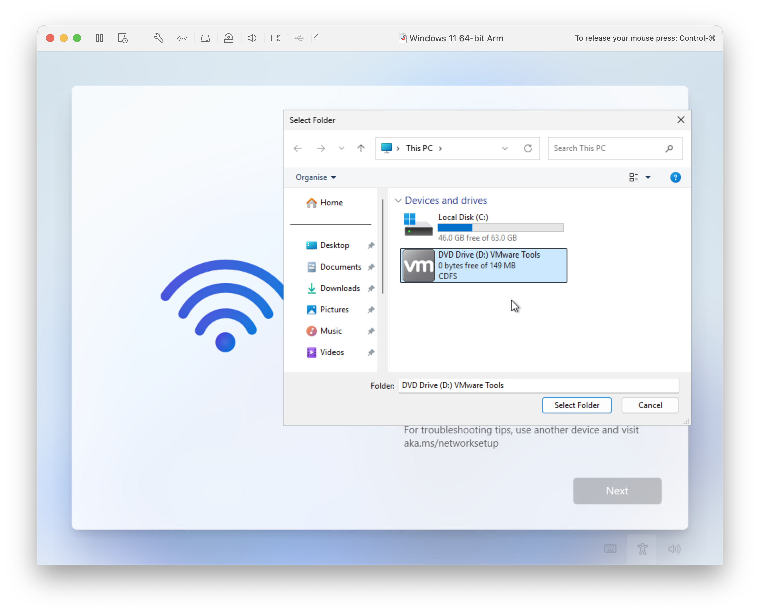Select Home in the navigation pane
The image size is (760, 614).
pyautogui.click(x=331, y=203)
